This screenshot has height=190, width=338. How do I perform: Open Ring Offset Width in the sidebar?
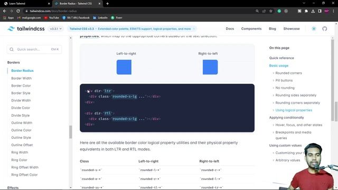[x=25, y=167]
